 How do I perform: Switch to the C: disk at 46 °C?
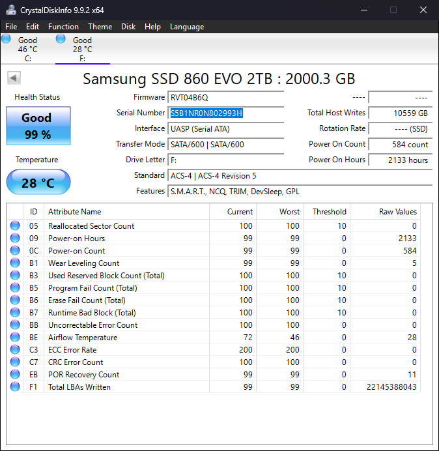click(x=27, y=49)
